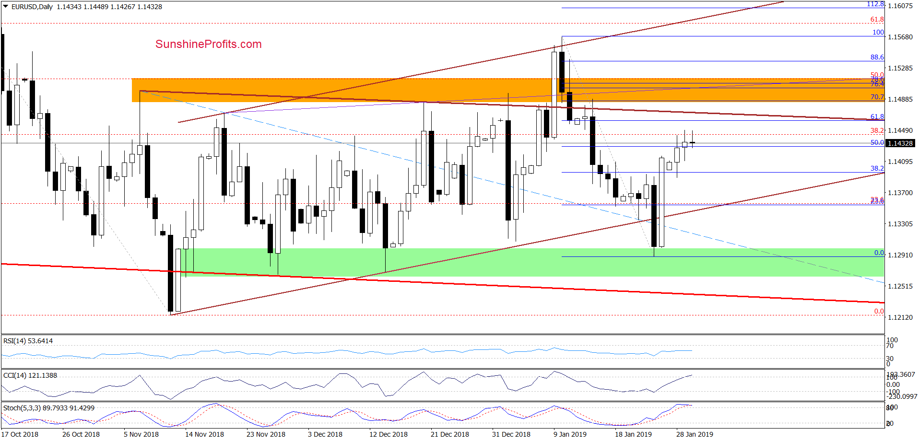Click the 12 Dec 2018 date label

pos(389,434)
